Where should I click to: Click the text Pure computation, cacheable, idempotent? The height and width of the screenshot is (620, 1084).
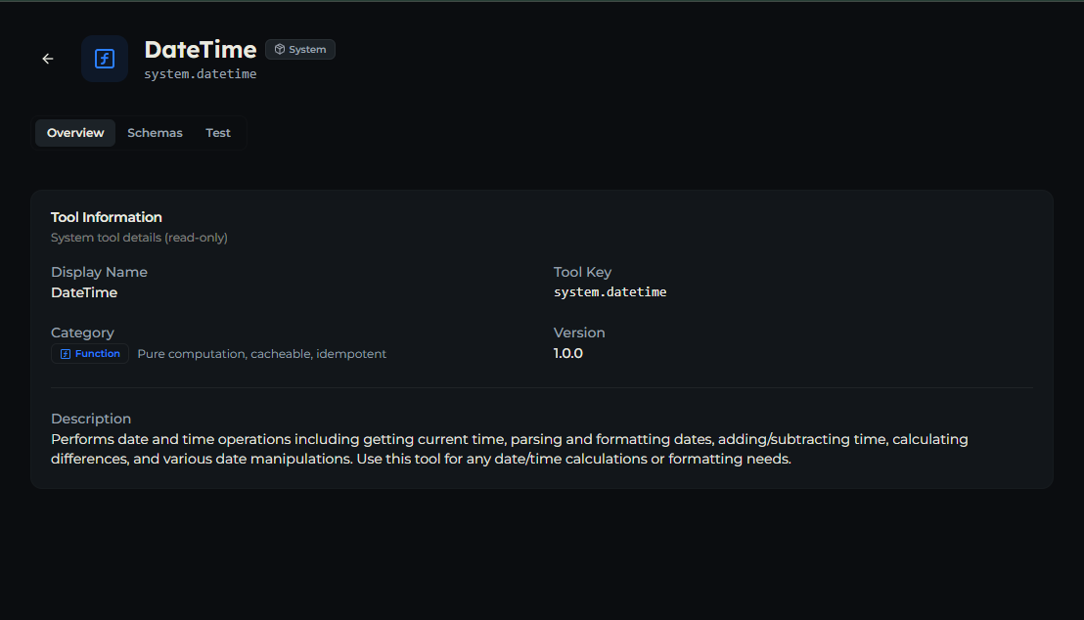[262, 354]
